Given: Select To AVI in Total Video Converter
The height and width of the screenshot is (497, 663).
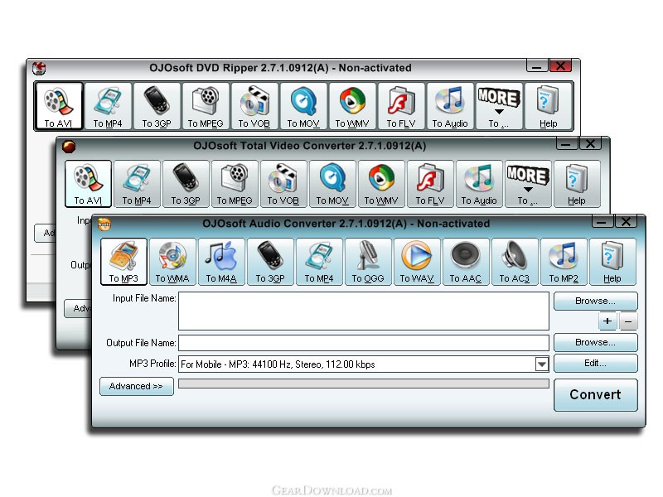Looking at the screenshot, I should pos(88,184).
